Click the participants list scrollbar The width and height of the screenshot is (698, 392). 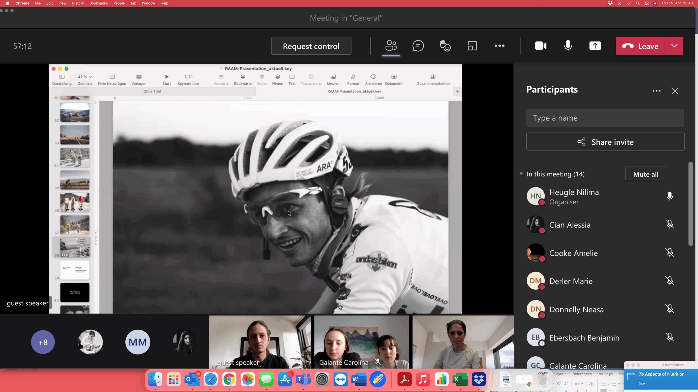tap(690, 204)
